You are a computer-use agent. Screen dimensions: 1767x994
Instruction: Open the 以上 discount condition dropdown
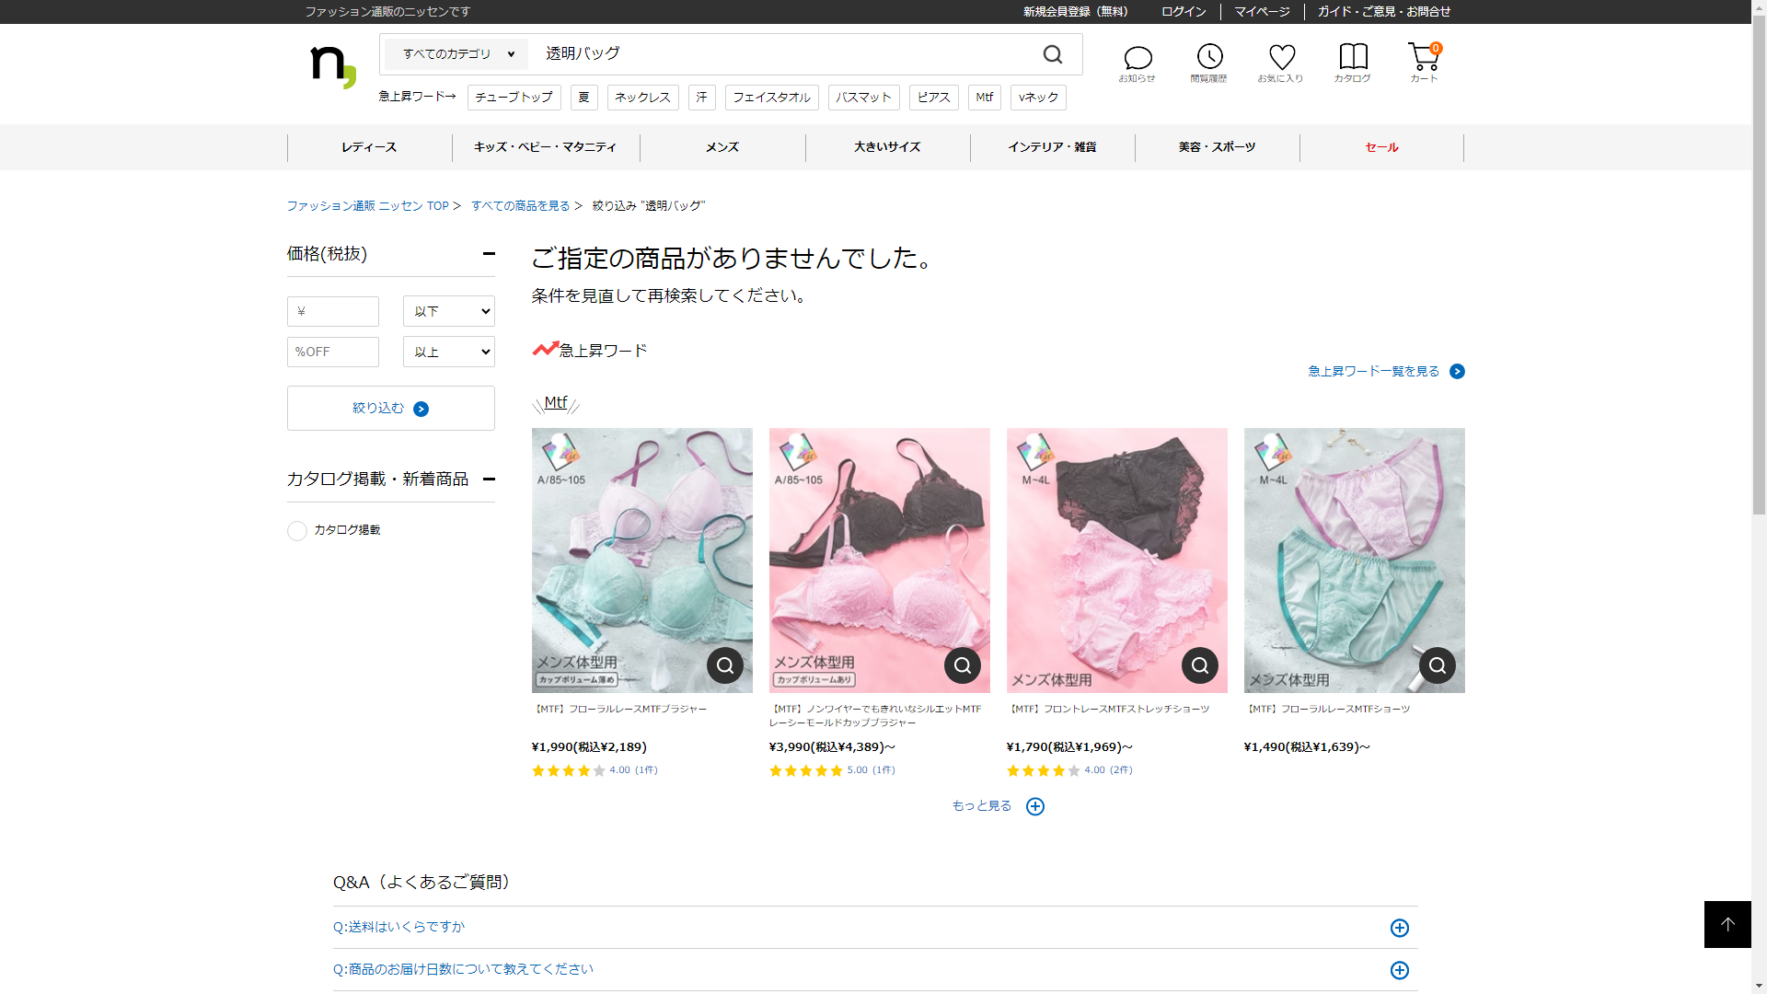[x=449, y=352]
